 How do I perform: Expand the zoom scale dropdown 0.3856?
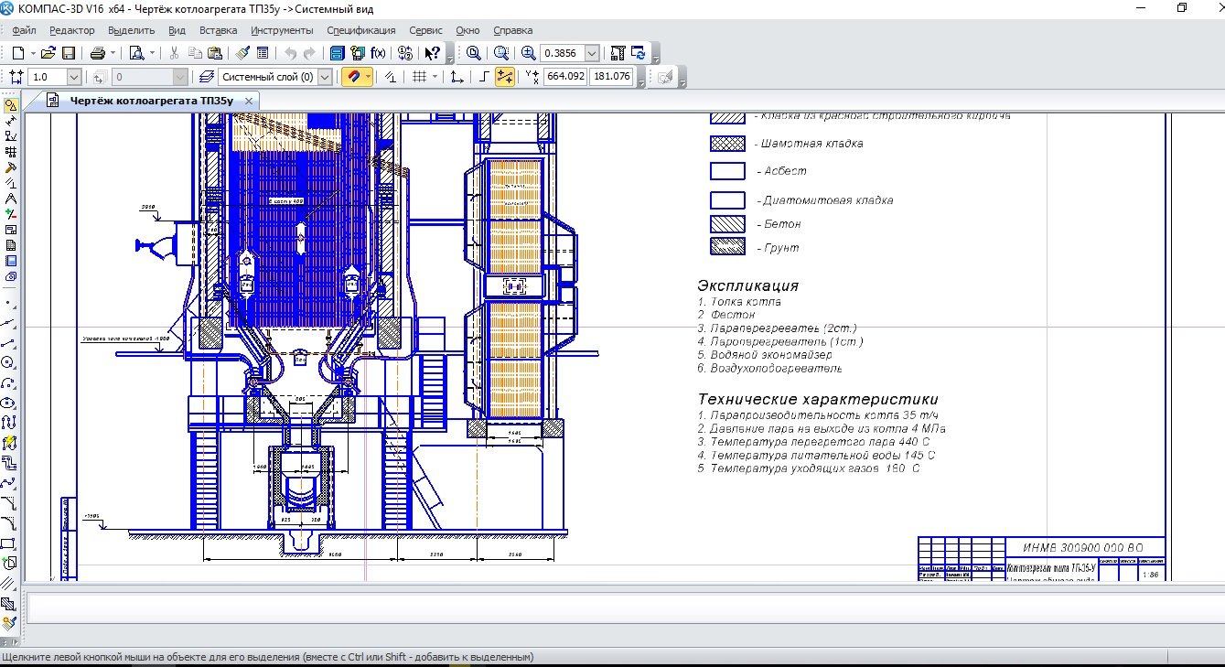(x=592, y=53)
